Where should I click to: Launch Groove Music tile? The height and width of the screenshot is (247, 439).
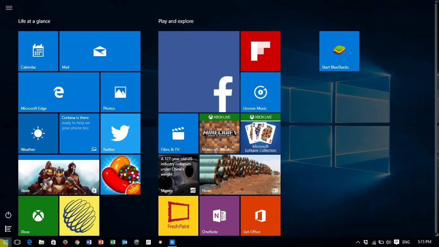[261, 92]
